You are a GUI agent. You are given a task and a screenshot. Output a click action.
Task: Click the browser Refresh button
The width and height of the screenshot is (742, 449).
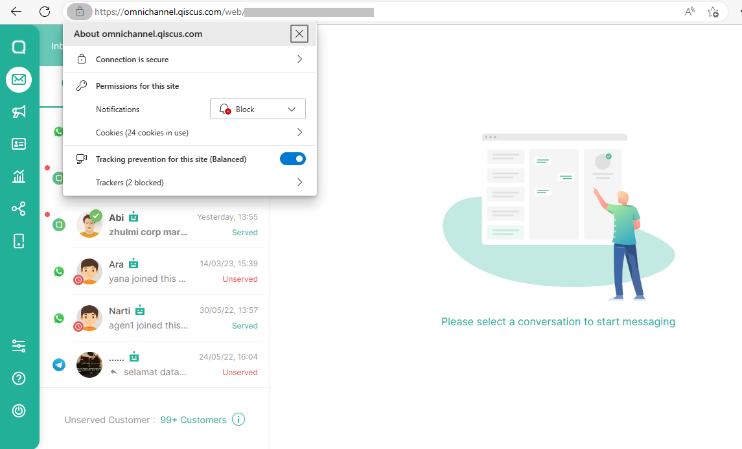(45, 12)
